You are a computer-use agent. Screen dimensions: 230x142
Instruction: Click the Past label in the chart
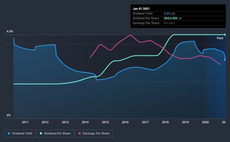click(220, 38)
